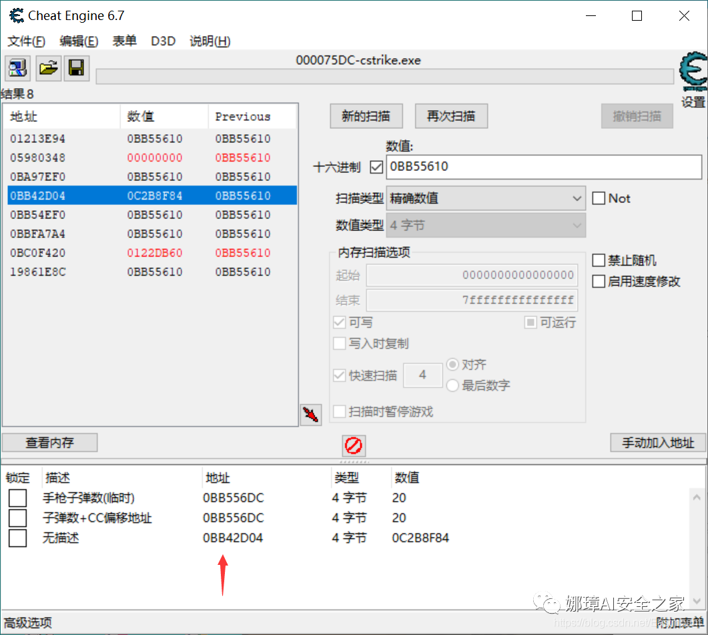
Task: Click the 新的扫描 new scan button
Action: pos(366,116)
